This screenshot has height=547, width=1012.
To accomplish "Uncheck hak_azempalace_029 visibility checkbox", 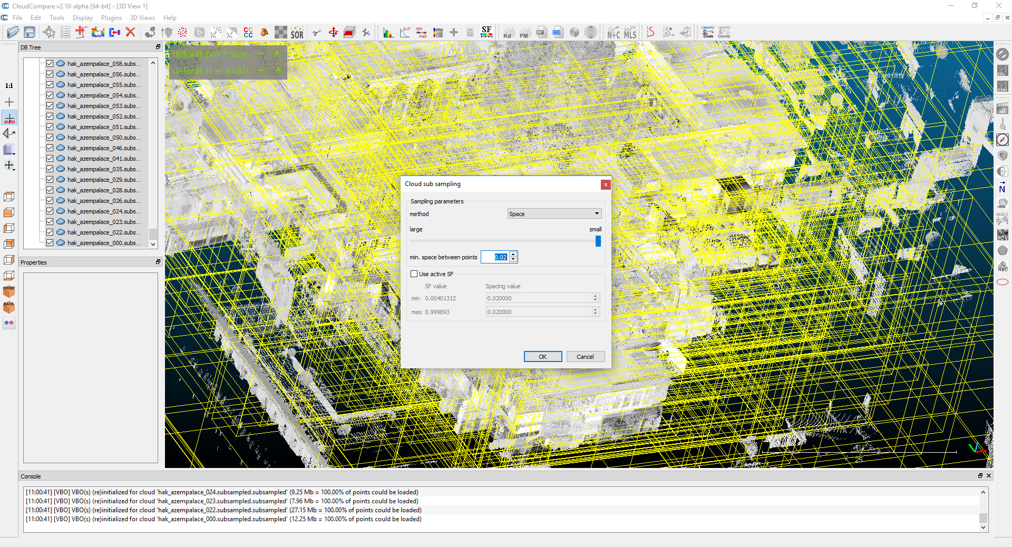I will tap(50, 180).
